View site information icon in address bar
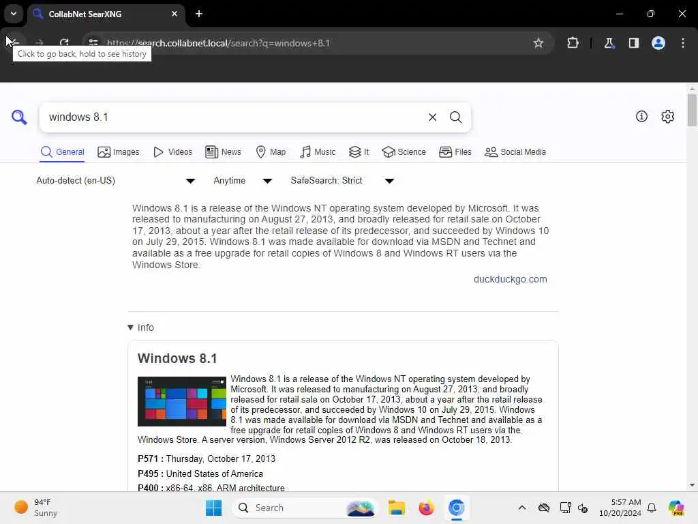The image size is (698, 524). tap(93, 43)
